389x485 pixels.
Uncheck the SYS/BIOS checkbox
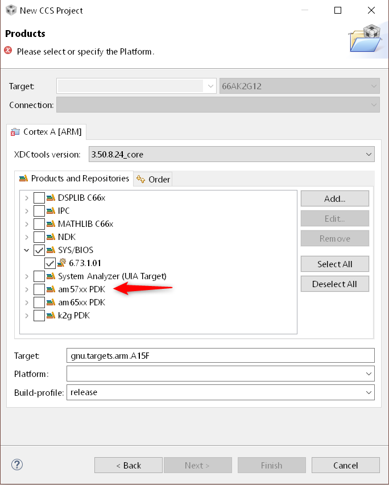click(x=39, y=250)
